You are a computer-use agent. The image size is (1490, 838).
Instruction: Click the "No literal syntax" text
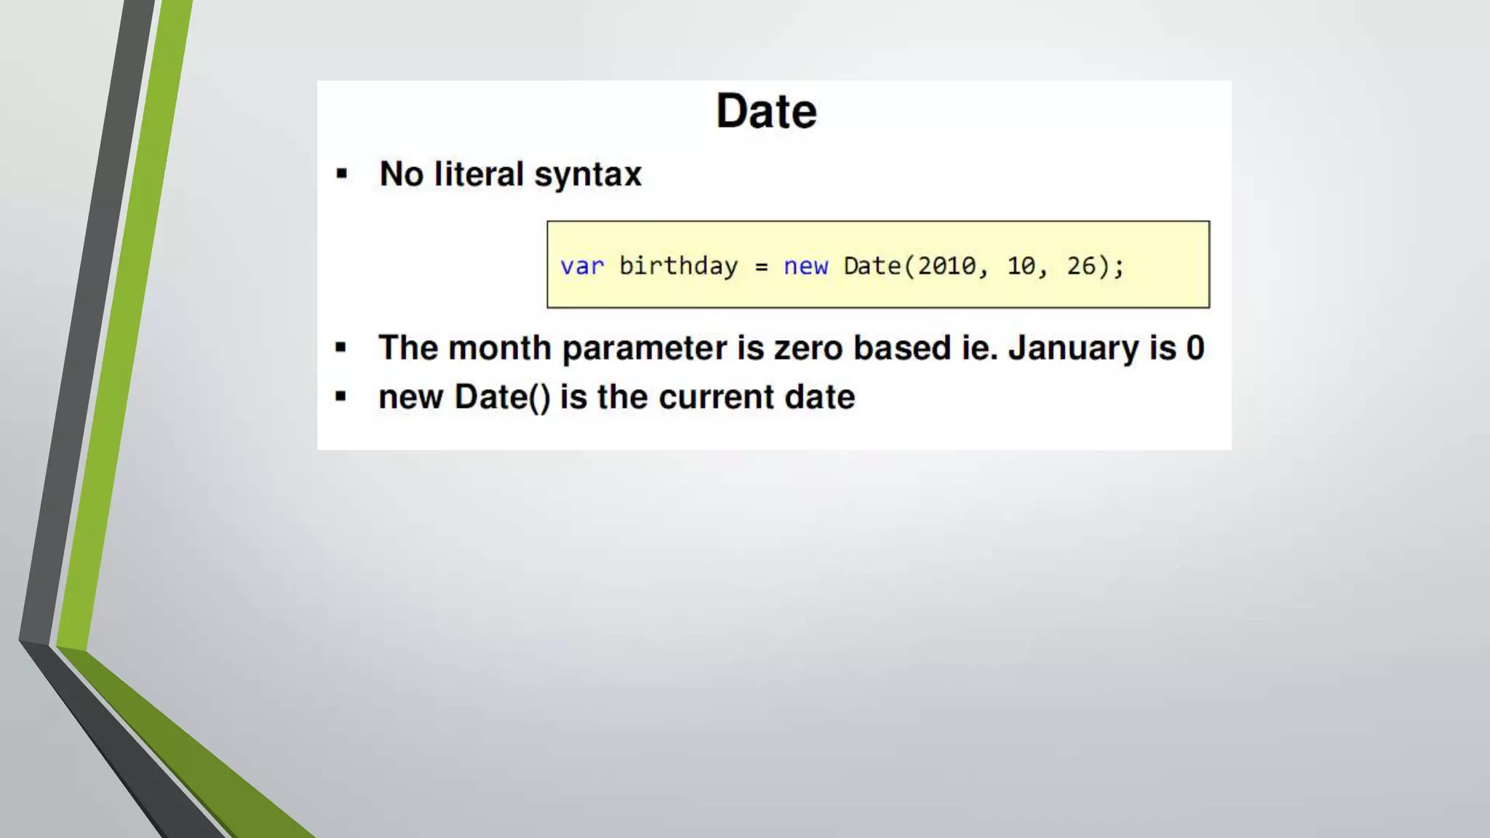coord(510,175)
